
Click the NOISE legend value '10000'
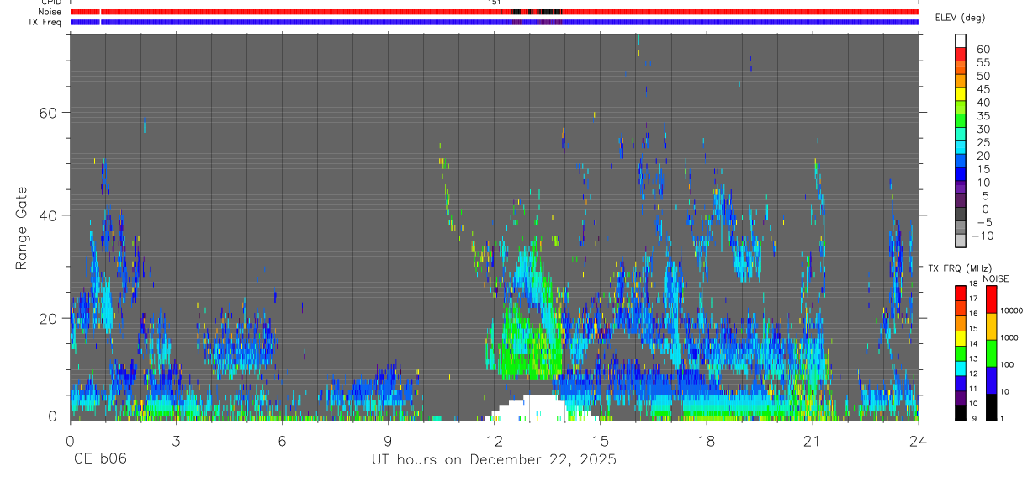pos(1014,311)
